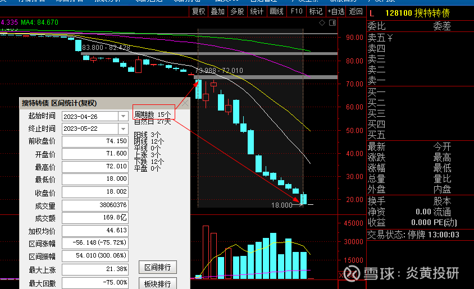The image size is (474, 289).
Task: Select the 画线 drawing tool
Action: [277, 11]
